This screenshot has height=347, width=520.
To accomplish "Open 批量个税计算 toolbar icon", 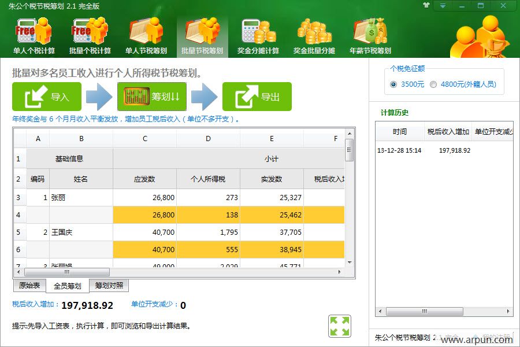I will [90, 35].
